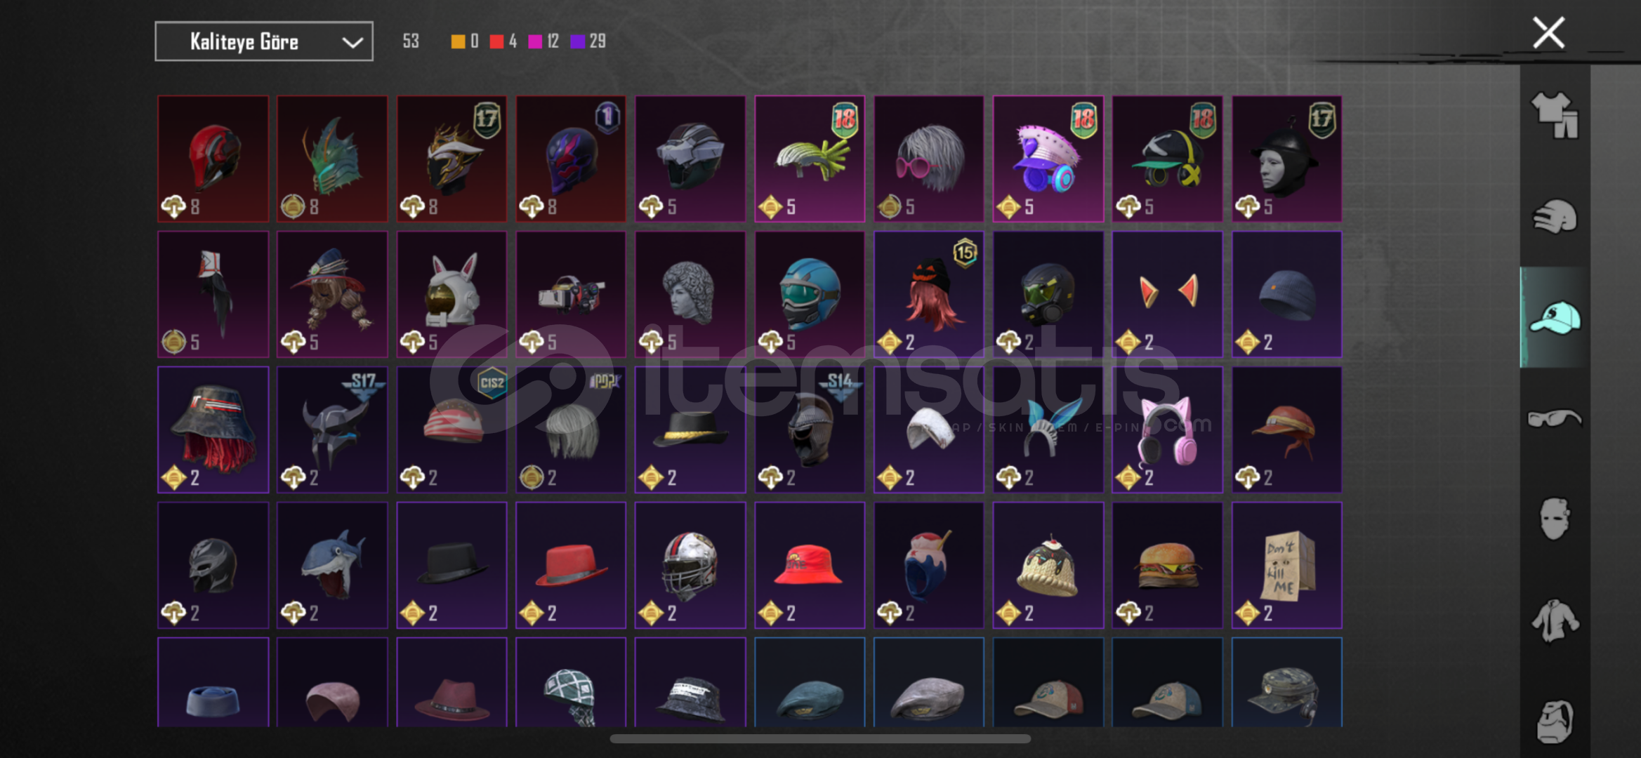
Task: Select the helmet category in sidebar
Action: 1555,216
